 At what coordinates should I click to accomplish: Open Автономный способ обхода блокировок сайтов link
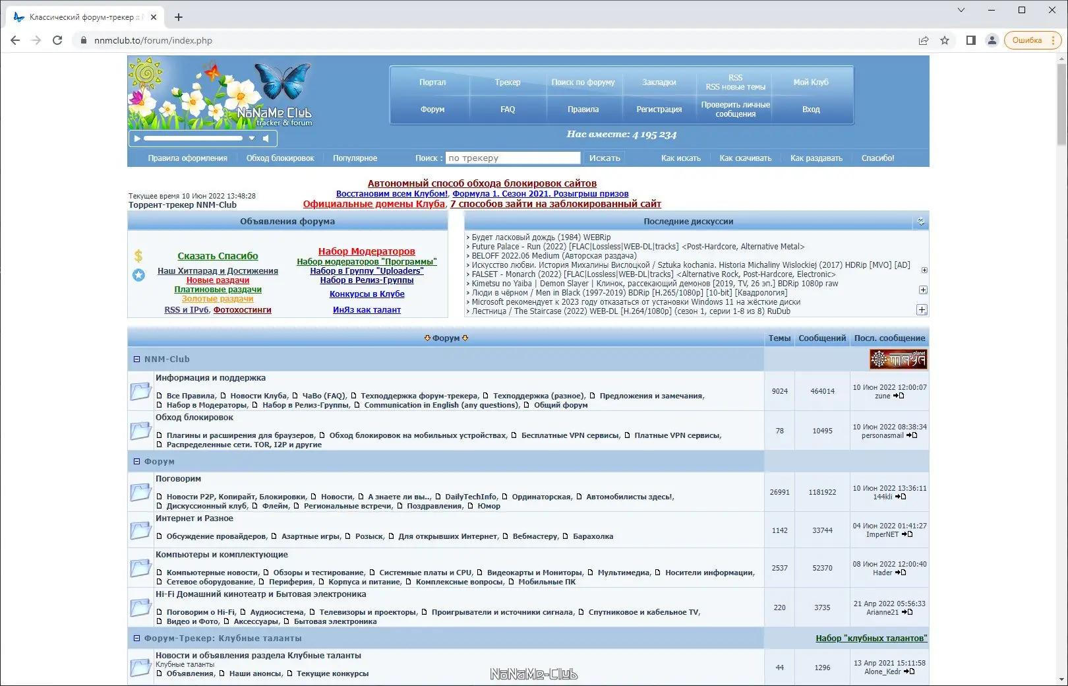482,183
